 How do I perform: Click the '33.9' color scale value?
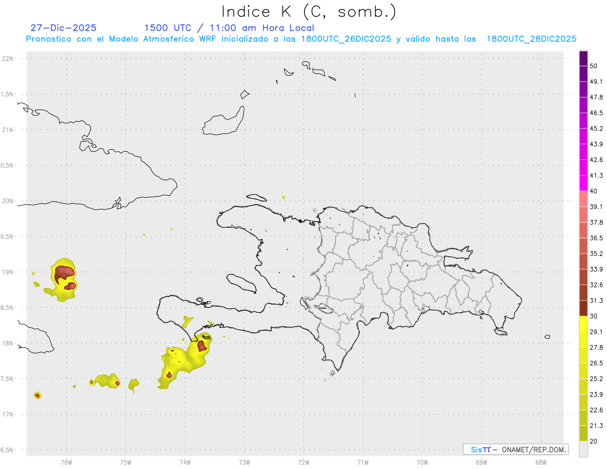[x=596, y=269]
